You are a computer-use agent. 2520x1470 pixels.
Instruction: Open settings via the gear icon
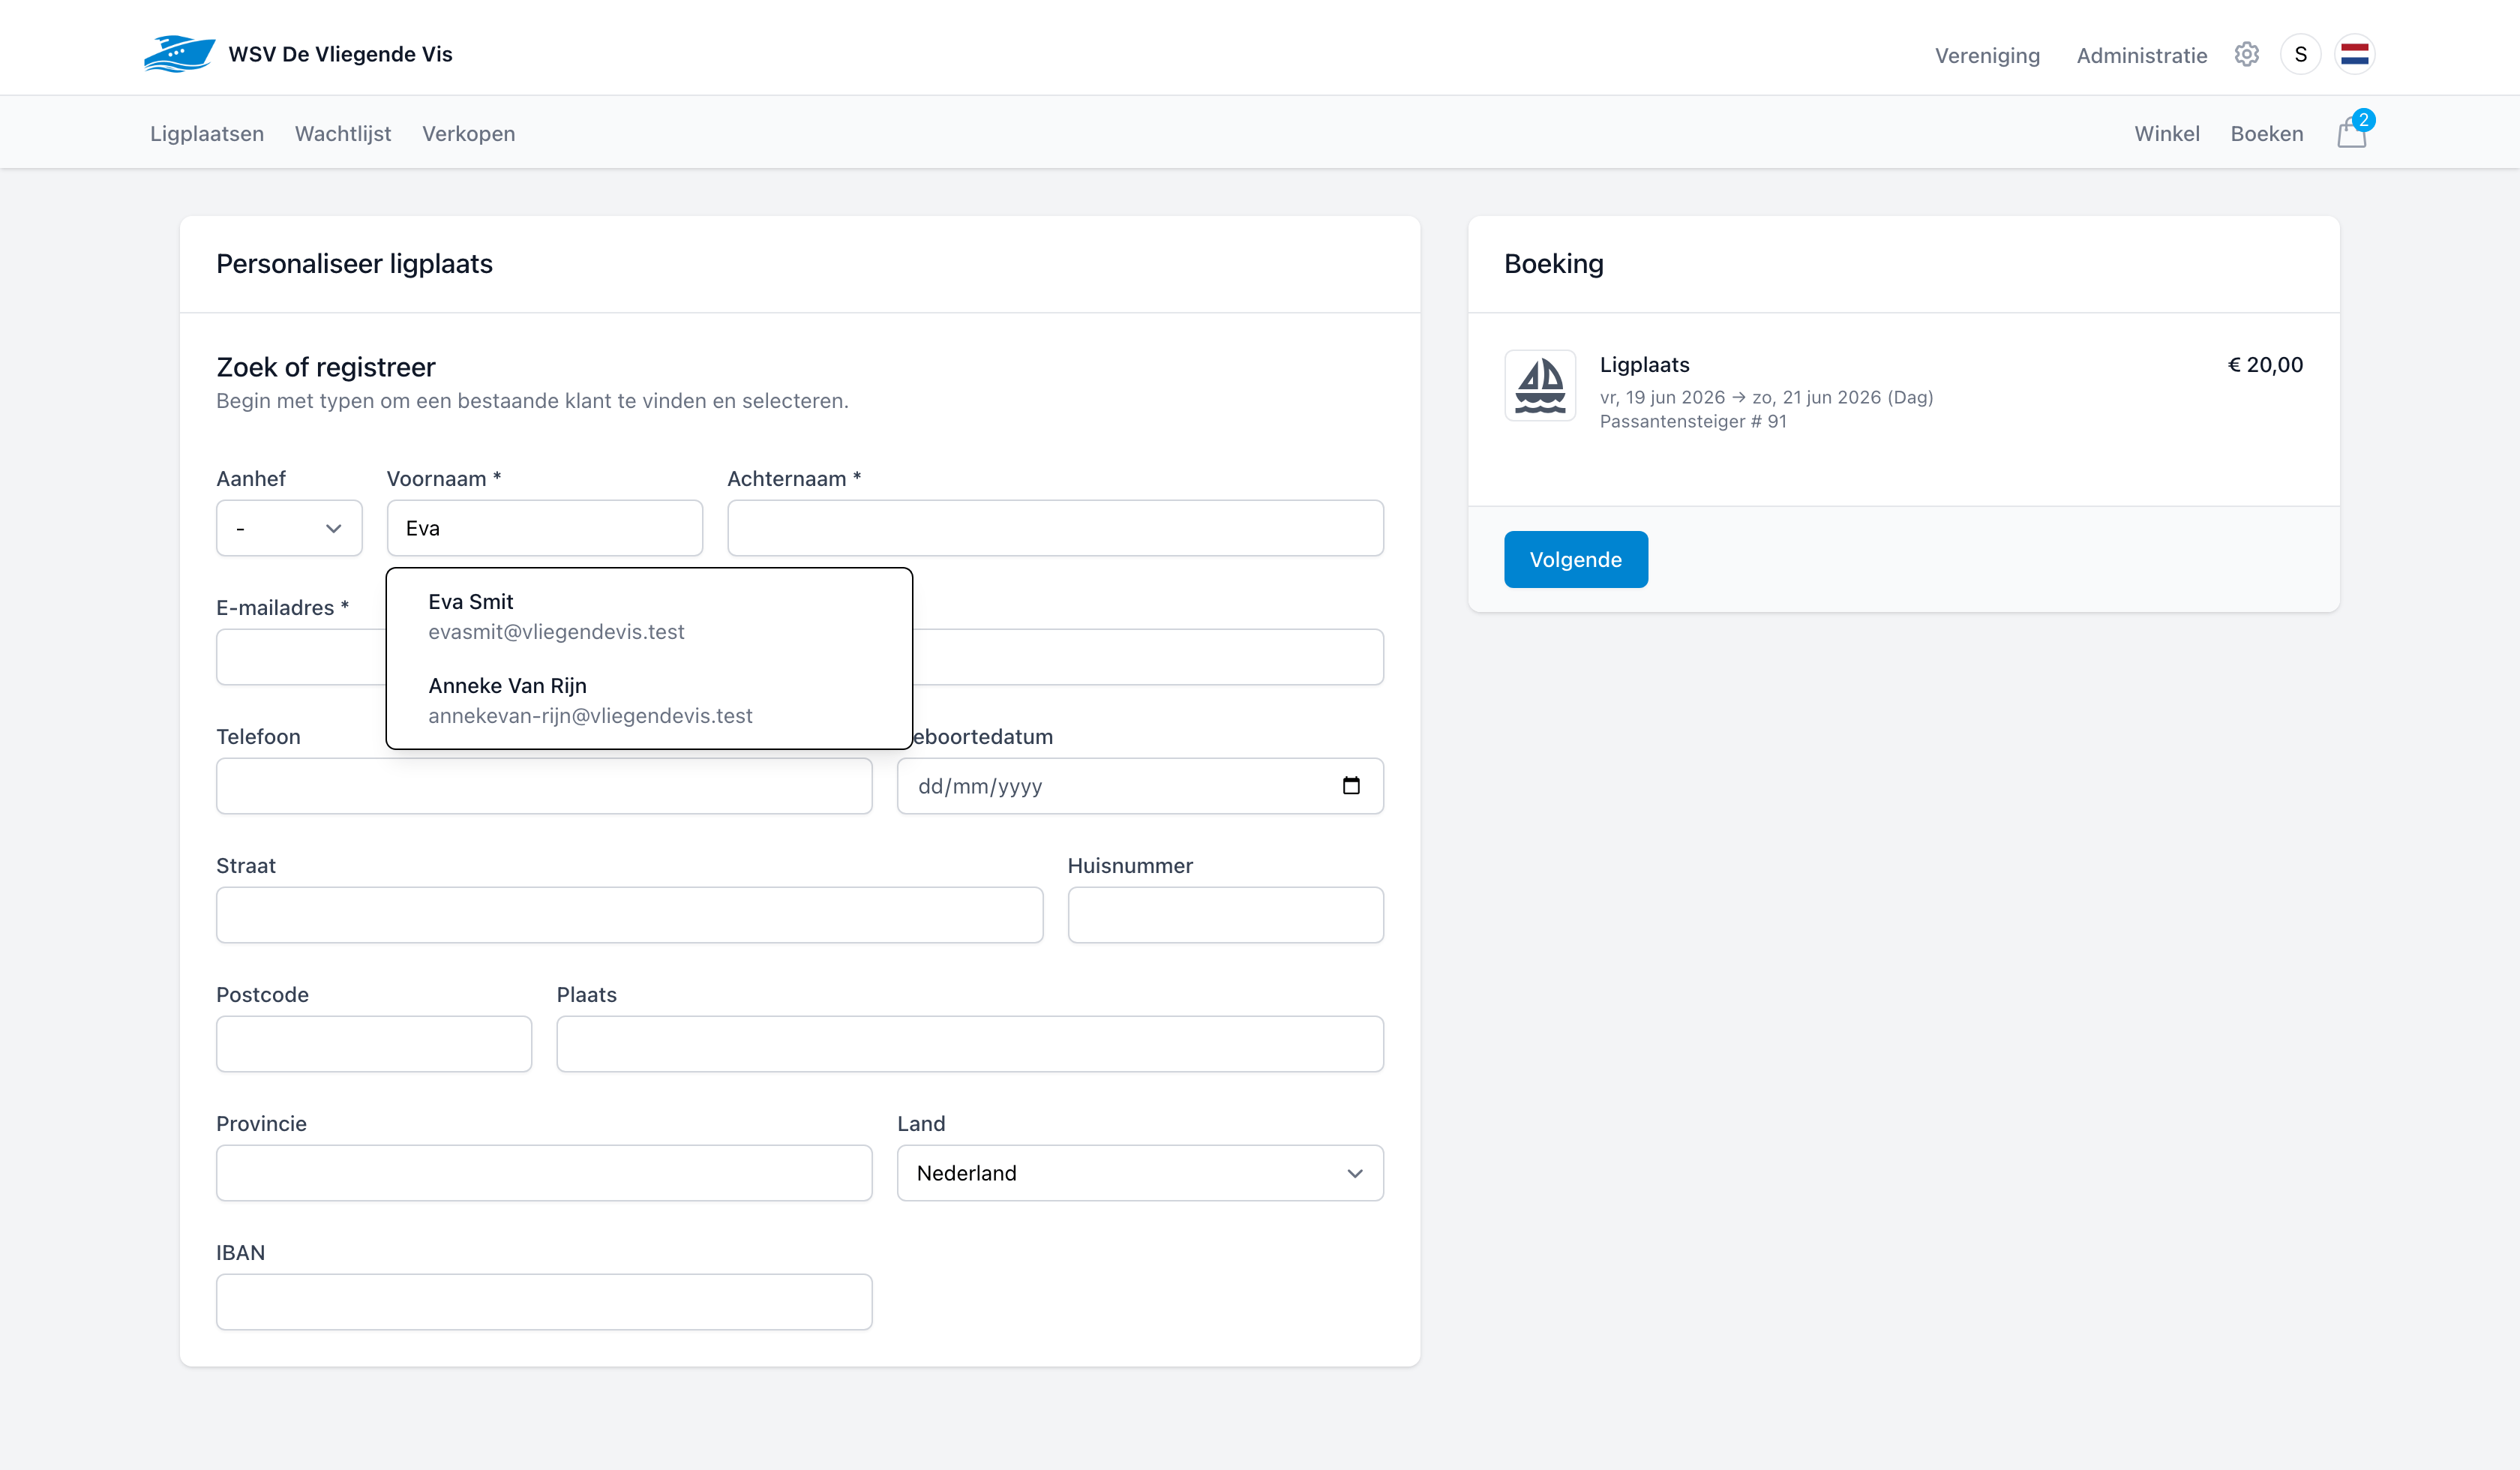pyautogui.click(x=2246, y=54)
